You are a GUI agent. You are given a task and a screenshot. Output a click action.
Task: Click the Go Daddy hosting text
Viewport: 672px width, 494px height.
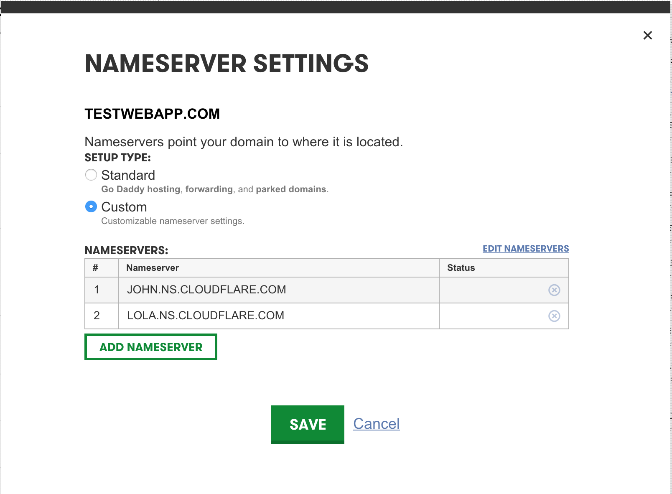click(x=140, y=189)
